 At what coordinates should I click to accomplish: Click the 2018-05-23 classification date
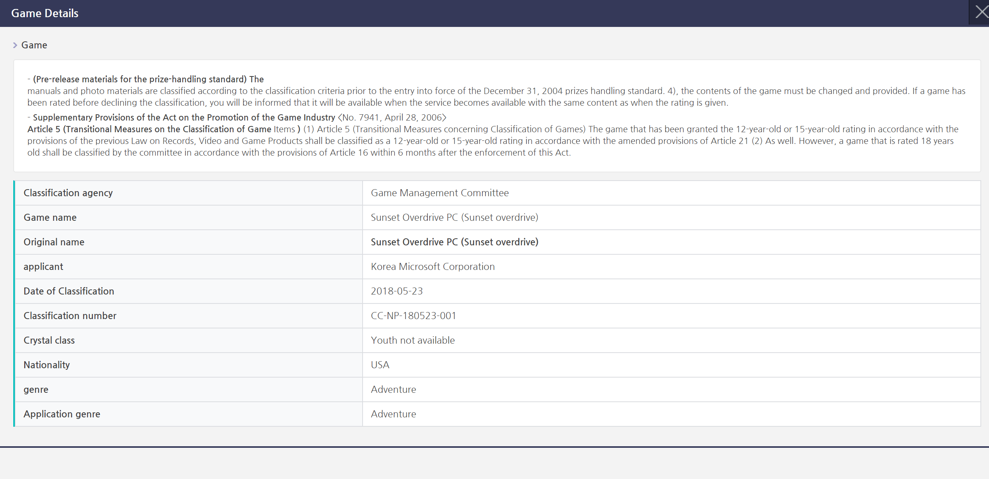click(x=397, y=291)
